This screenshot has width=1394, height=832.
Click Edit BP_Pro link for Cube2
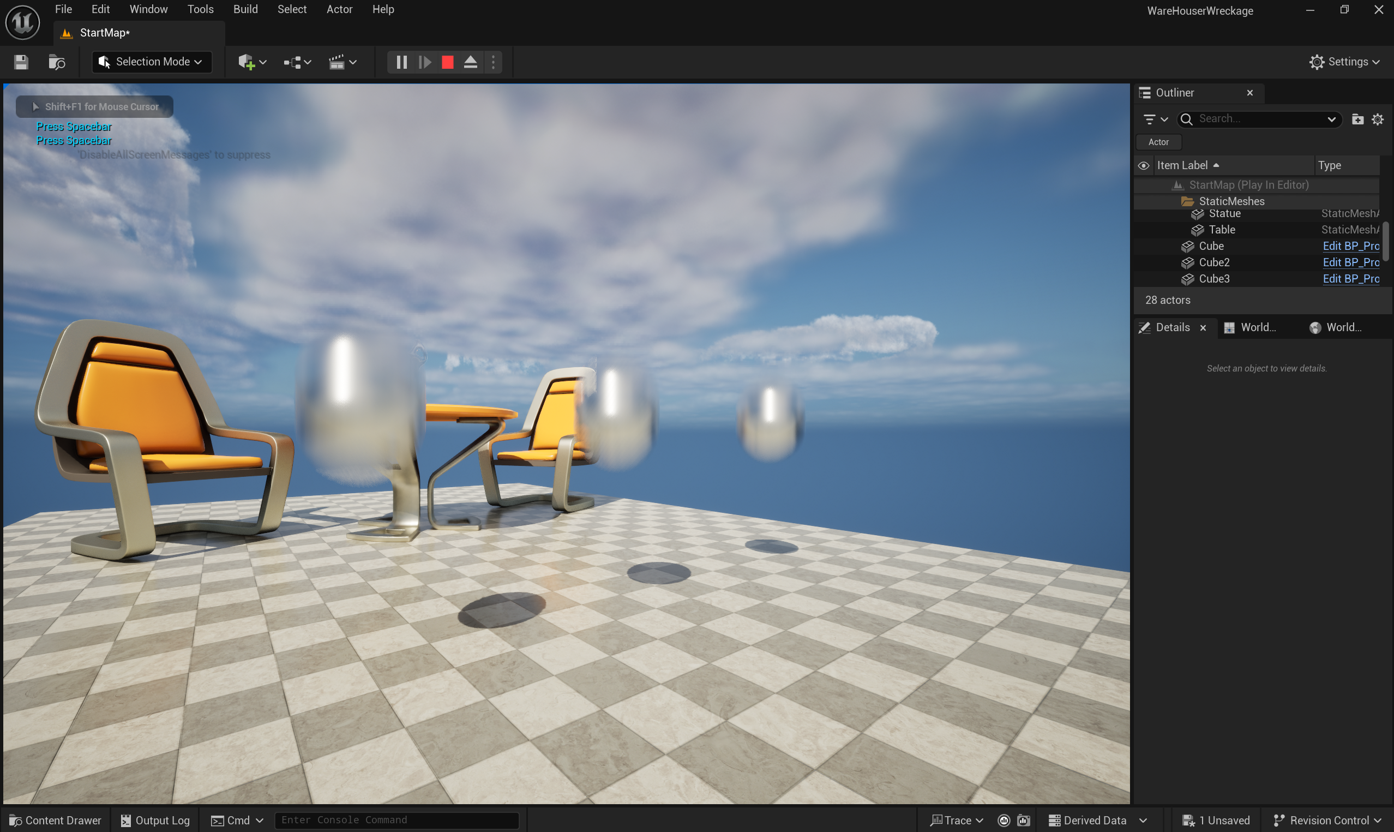coord(1350,262)
